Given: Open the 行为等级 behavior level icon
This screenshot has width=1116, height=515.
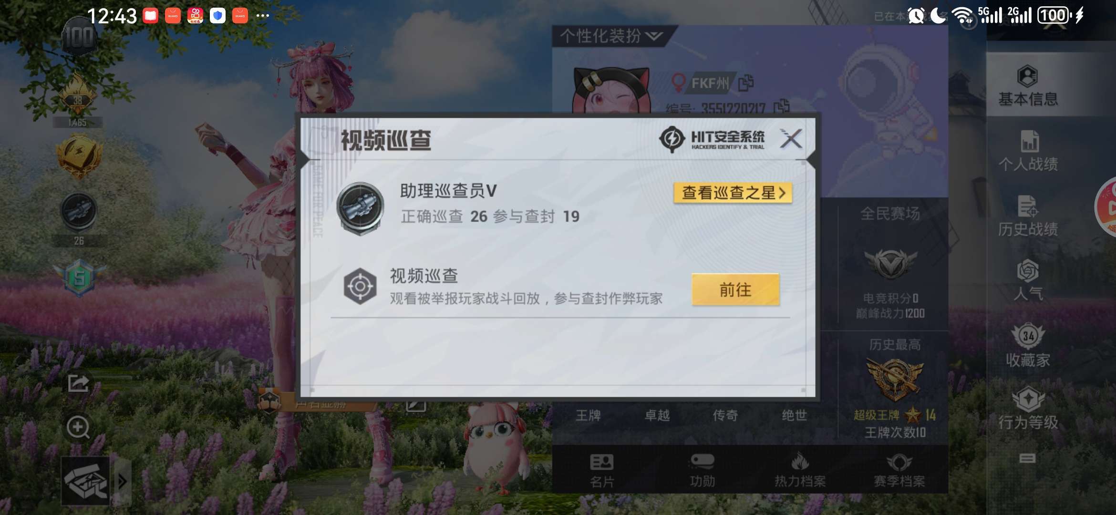Looking at the screenshot, I should [x=1028, y=409].
